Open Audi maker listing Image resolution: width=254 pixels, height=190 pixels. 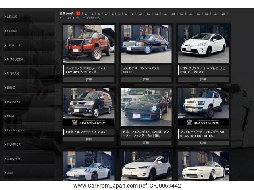tap(29, 173)
